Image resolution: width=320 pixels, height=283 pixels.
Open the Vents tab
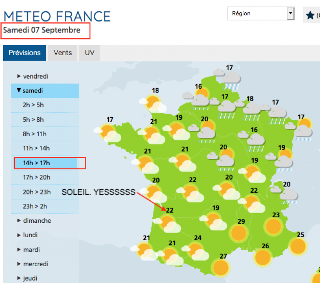click(63, 53)
